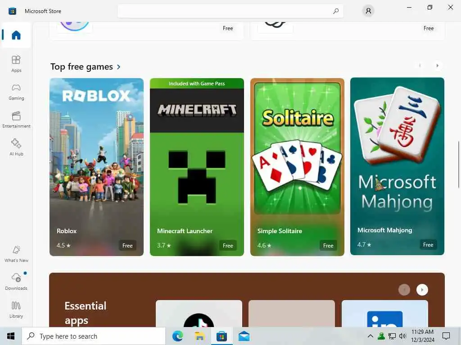461x345 pixels.
Task: Open the TikTok app tile in Essential apps
Action: (x=199, y=314)
